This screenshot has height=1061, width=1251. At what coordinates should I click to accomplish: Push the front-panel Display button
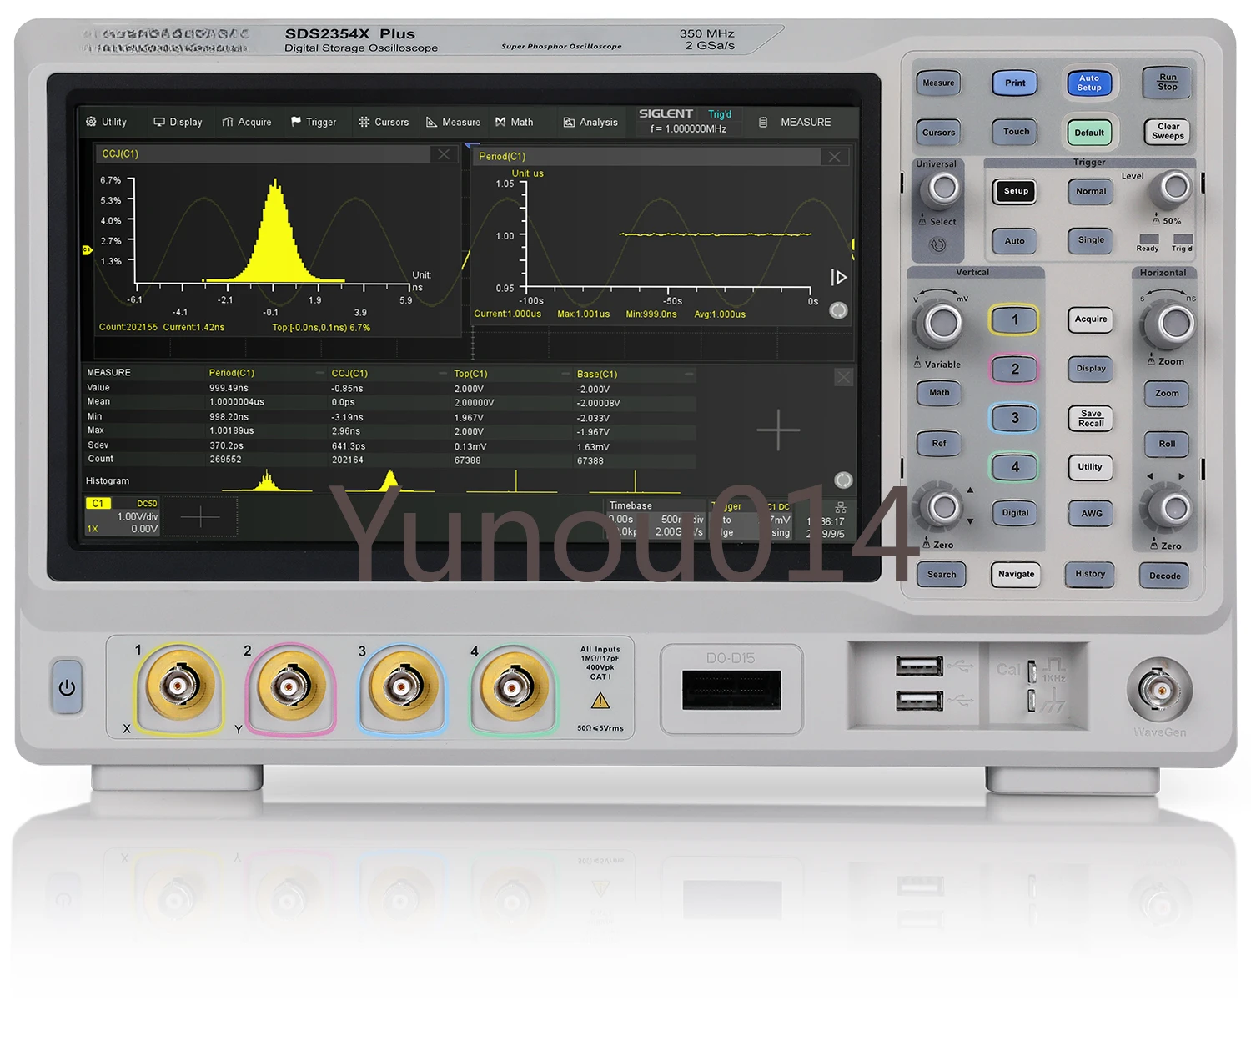[1091, 368]
